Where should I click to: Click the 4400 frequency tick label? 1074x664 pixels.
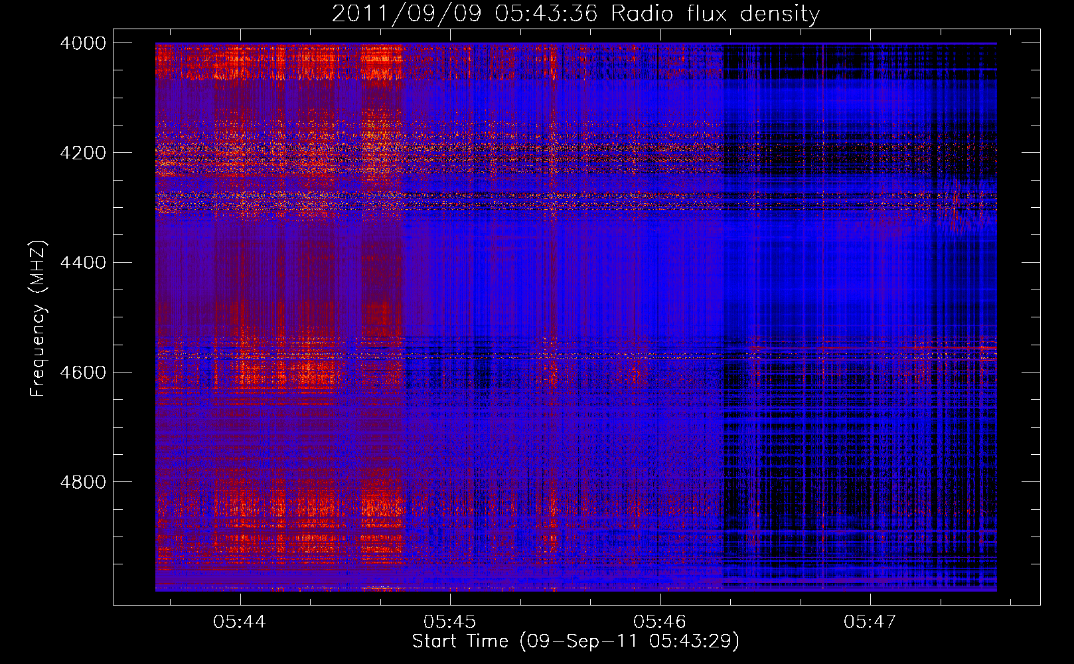pyautogui.click(x=83, y=263)
